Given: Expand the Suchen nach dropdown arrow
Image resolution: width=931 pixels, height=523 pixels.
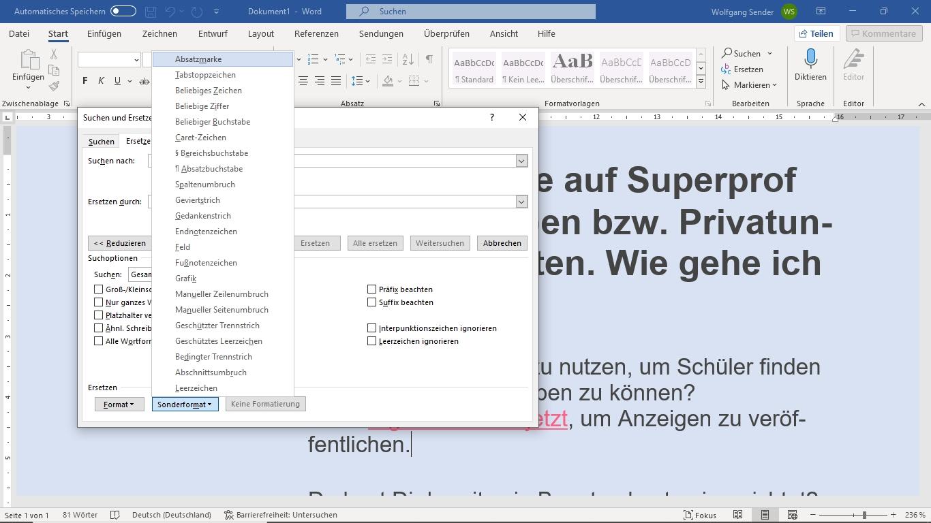Looking at the screenshot, I should [x=521, y=161].
